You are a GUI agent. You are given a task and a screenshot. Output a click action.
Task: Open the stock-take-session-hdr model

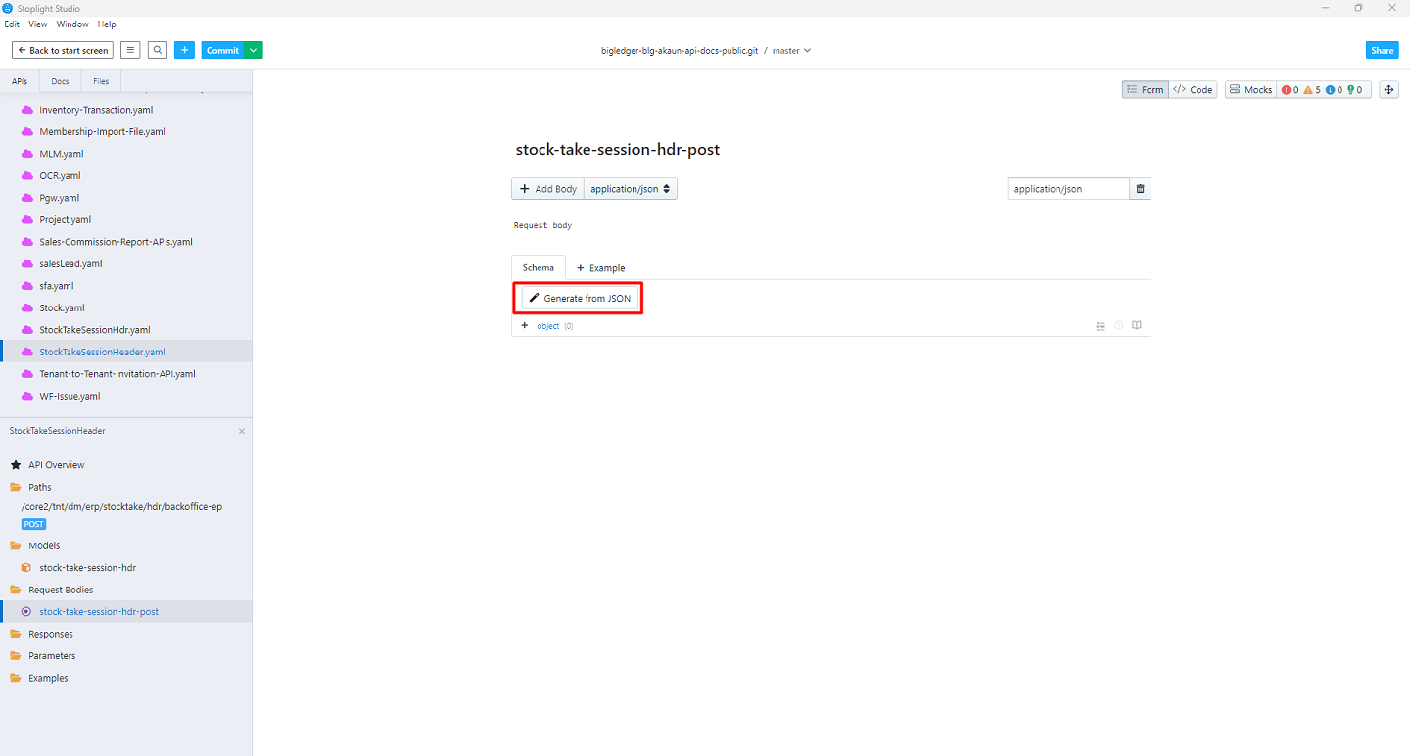(x=87, y=568)
